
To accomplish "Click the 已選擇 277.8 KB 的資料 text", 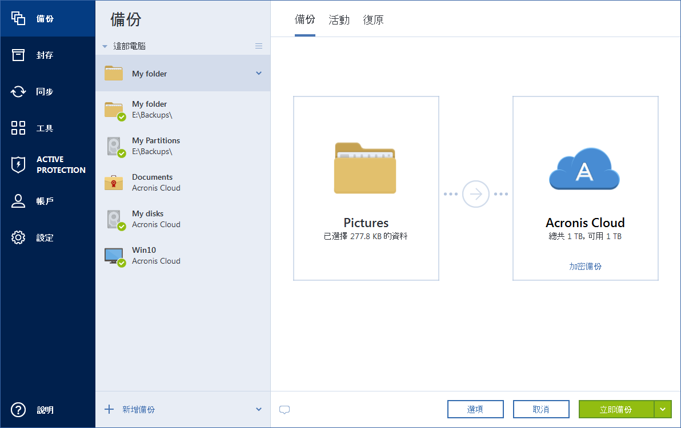I will click(366, 236).
